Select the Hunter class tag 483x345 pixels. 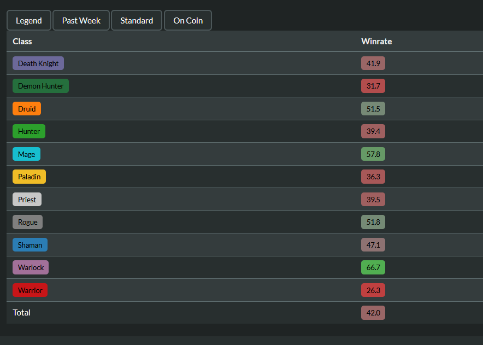click(29, 131)
